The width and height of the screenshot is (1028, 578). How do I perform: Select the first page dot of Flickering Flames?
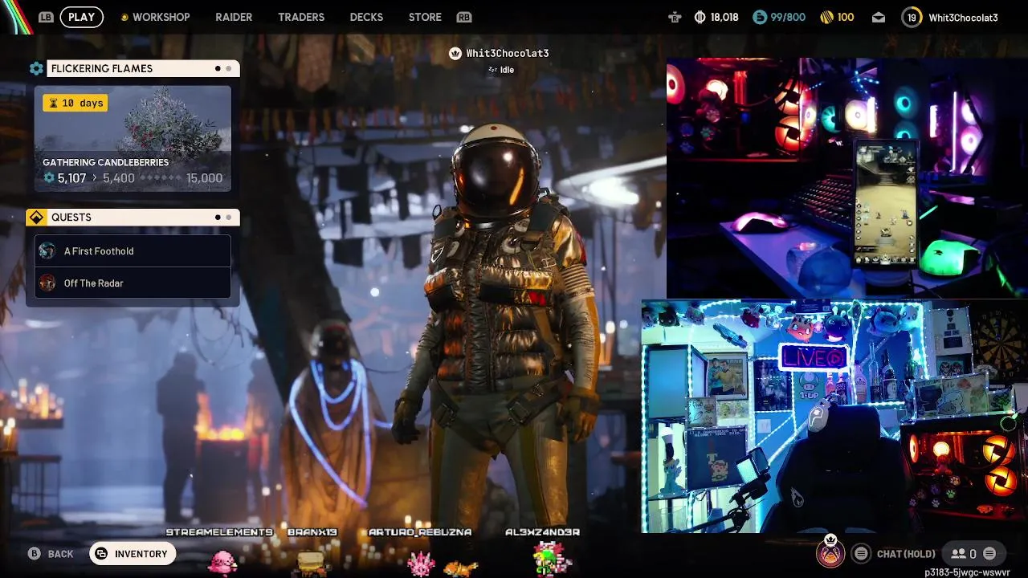pyautogui.click(x=218, y=69)
